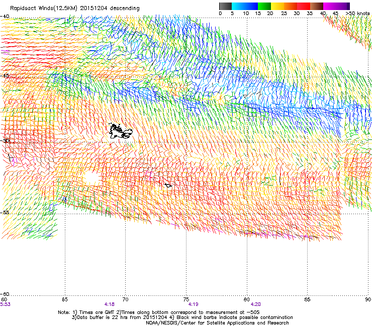
Task: Select the yellow 20-25 knots legend segment
Action: [x=277, y=6]
